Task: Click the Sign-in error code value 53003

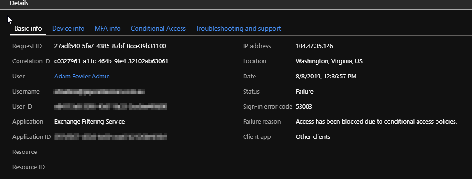Action: 304,106
